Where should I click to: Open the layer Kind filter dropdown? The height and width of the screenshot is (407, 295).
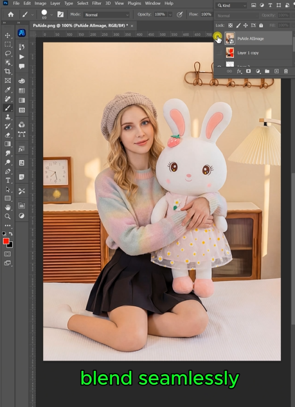231,5
